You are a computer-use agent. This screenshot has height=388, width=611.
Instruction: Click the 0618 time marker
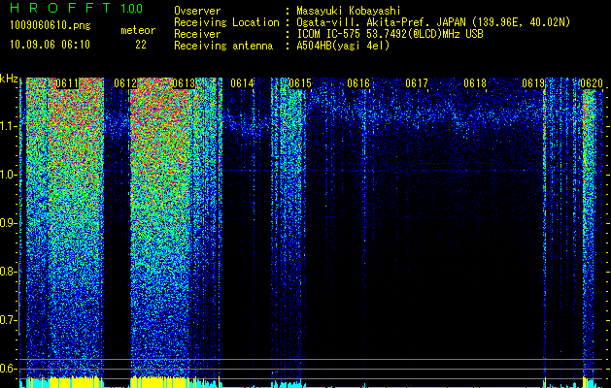click(x=475, y=83)
